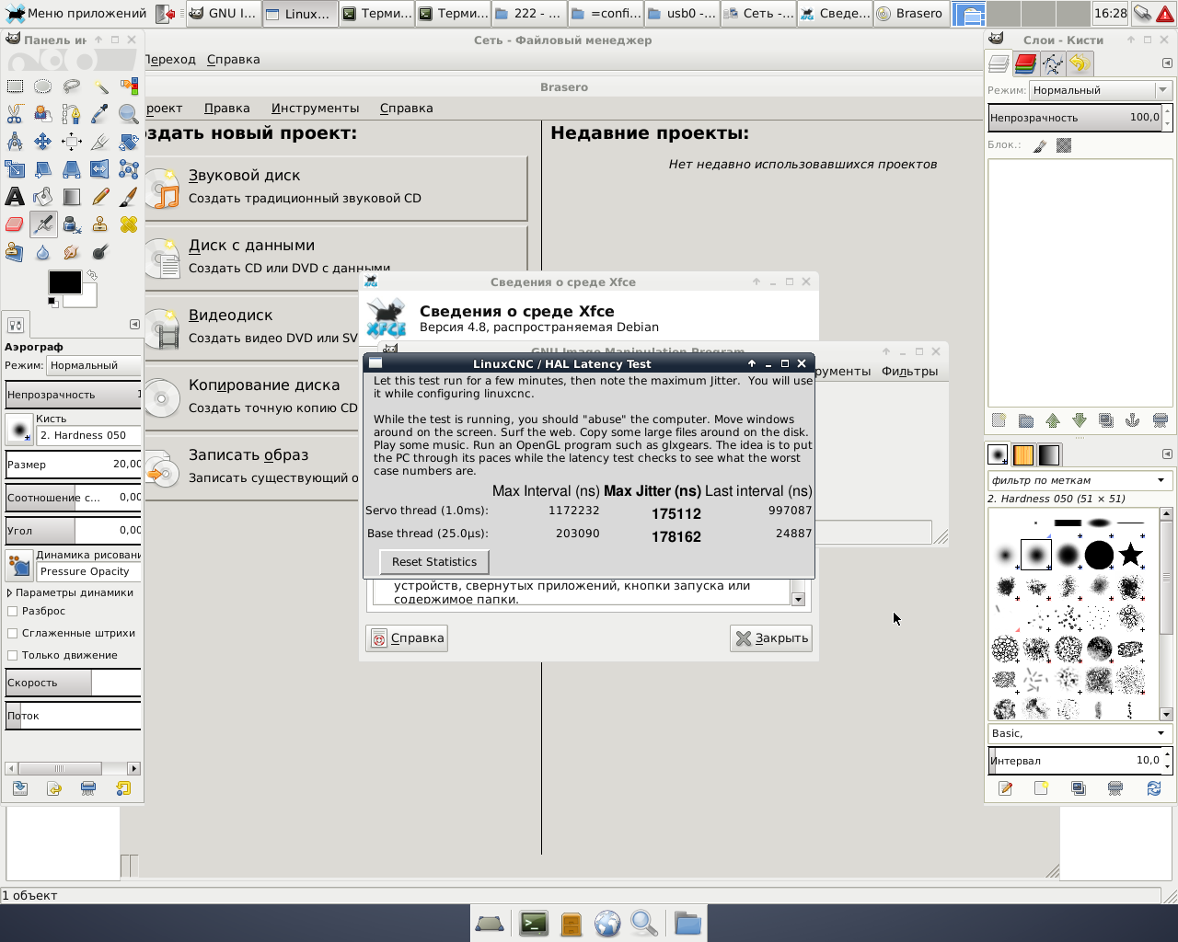Click the black foreground color swatch
The height and width of the screenshot is (942, 1178).
tap(64, 282)
